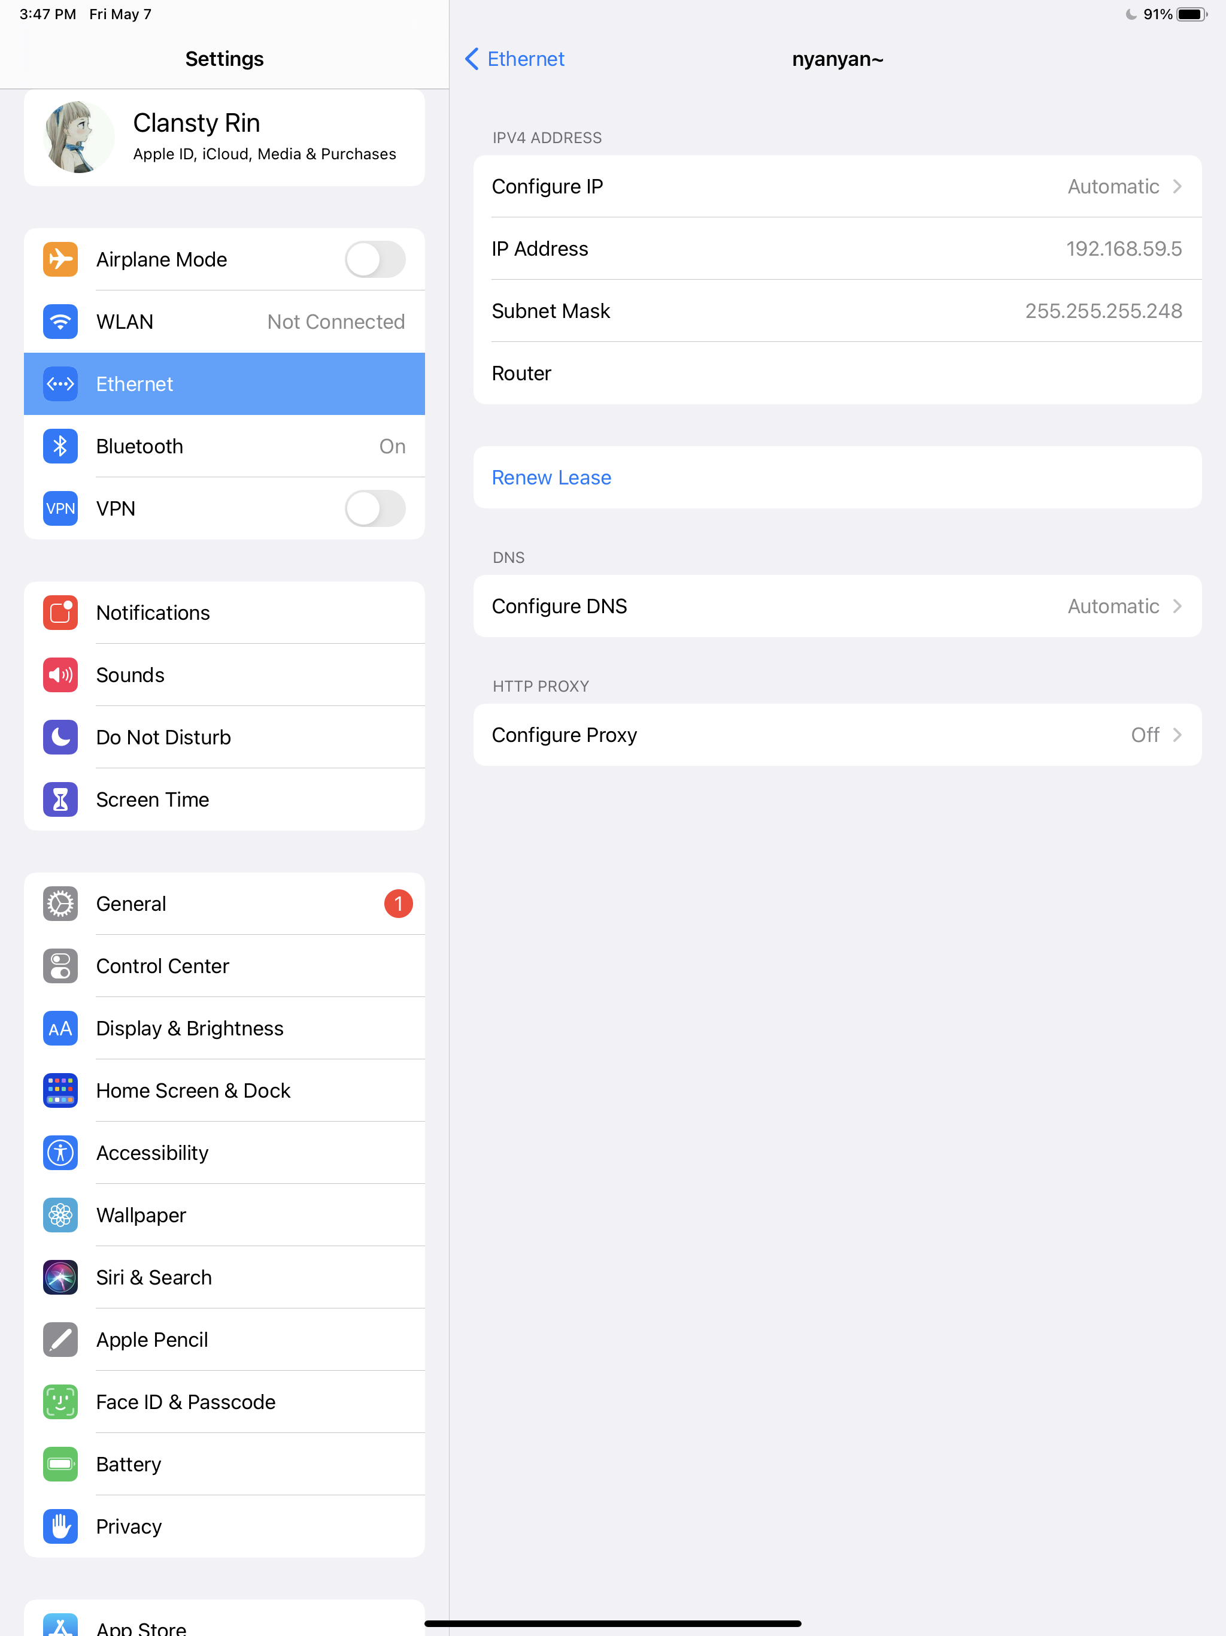This screenshot has width=1226, height=1636.
Task: Tap the VPN settings icon
Action: tap(60, 508)
